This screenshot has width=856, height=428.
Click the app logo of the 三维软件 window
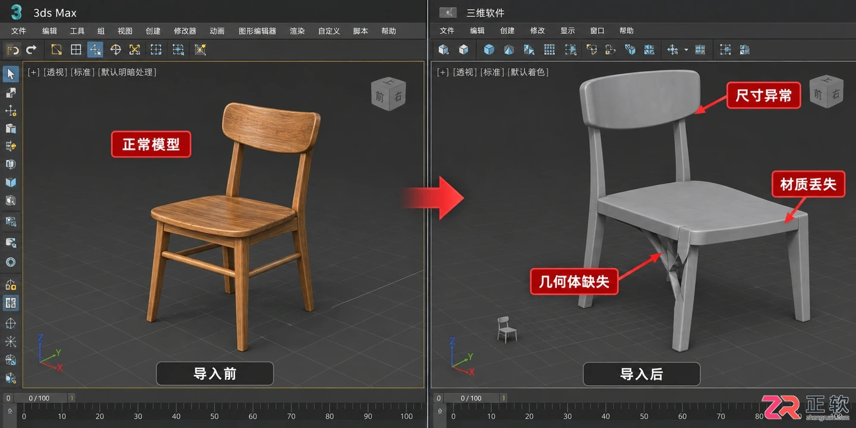448,12
